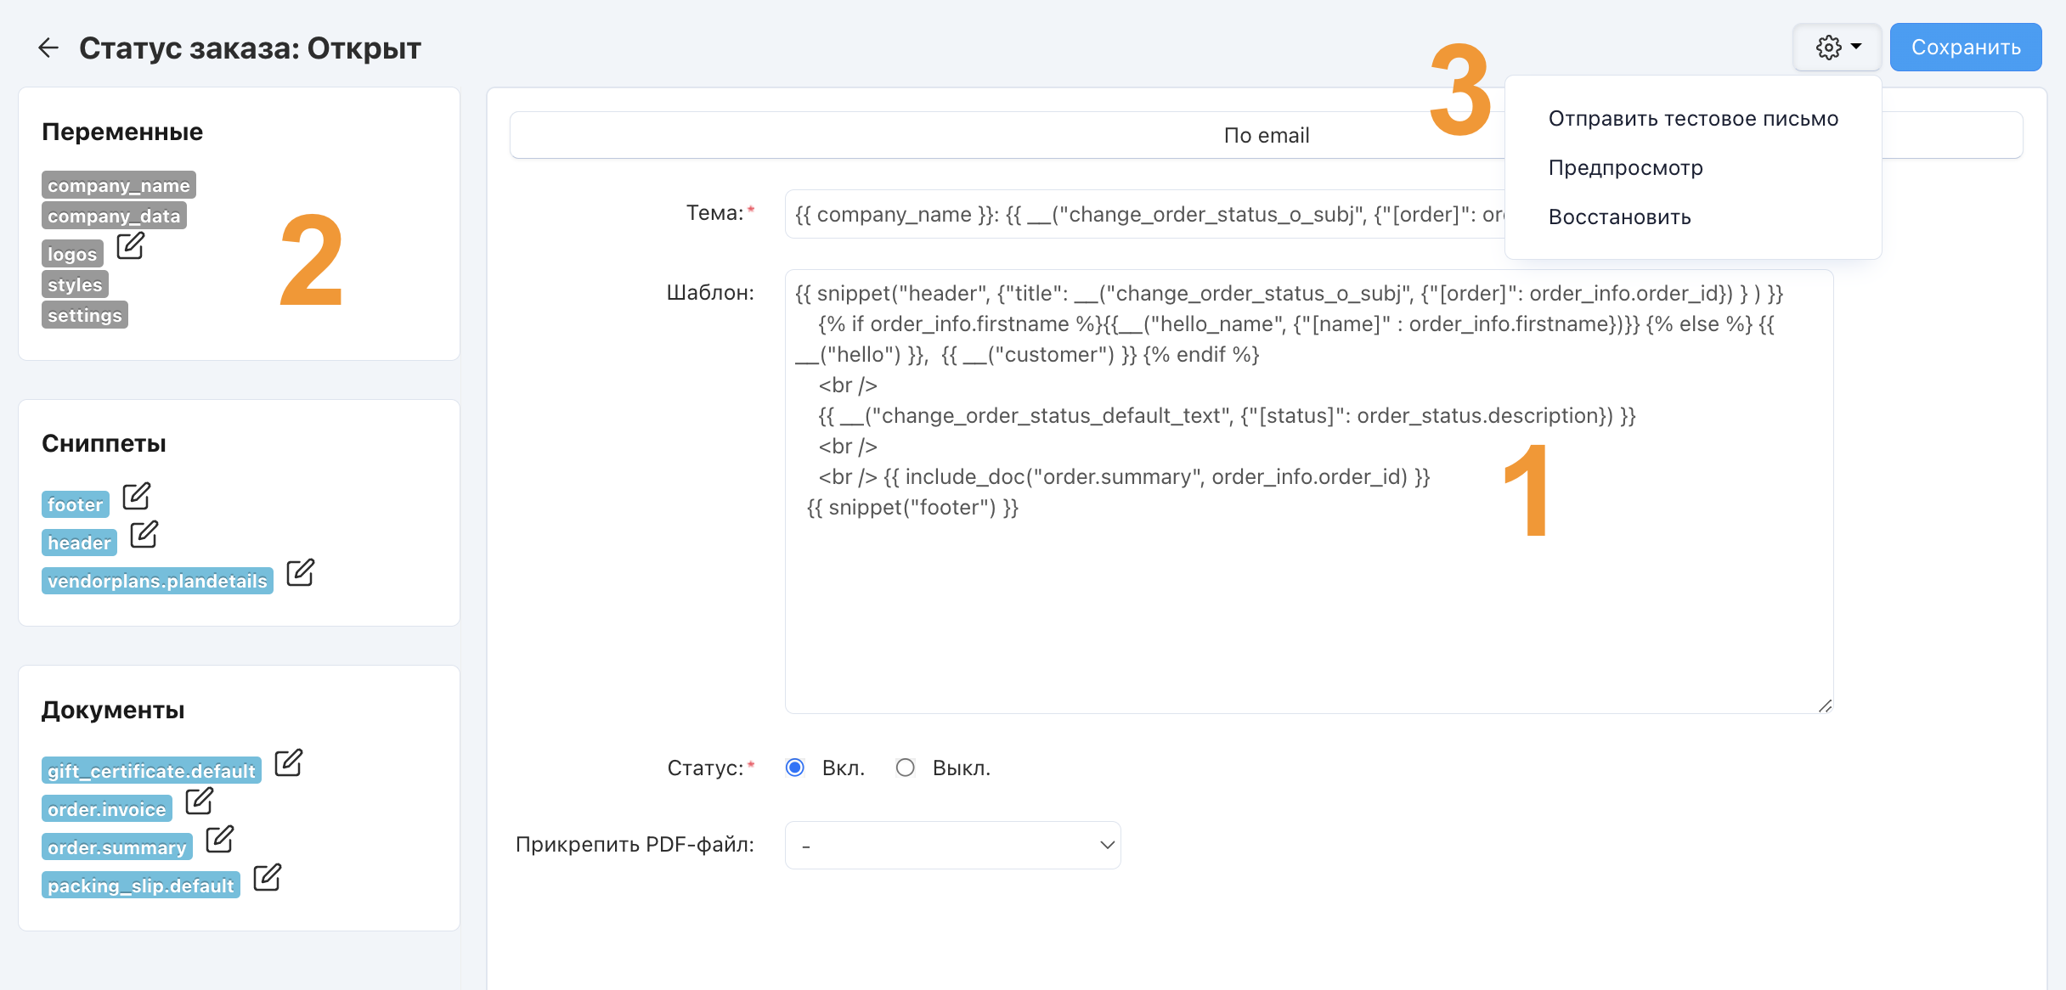Edit the order.summary document
Viewport: 2066px width, 990px height.
point(220,840)
